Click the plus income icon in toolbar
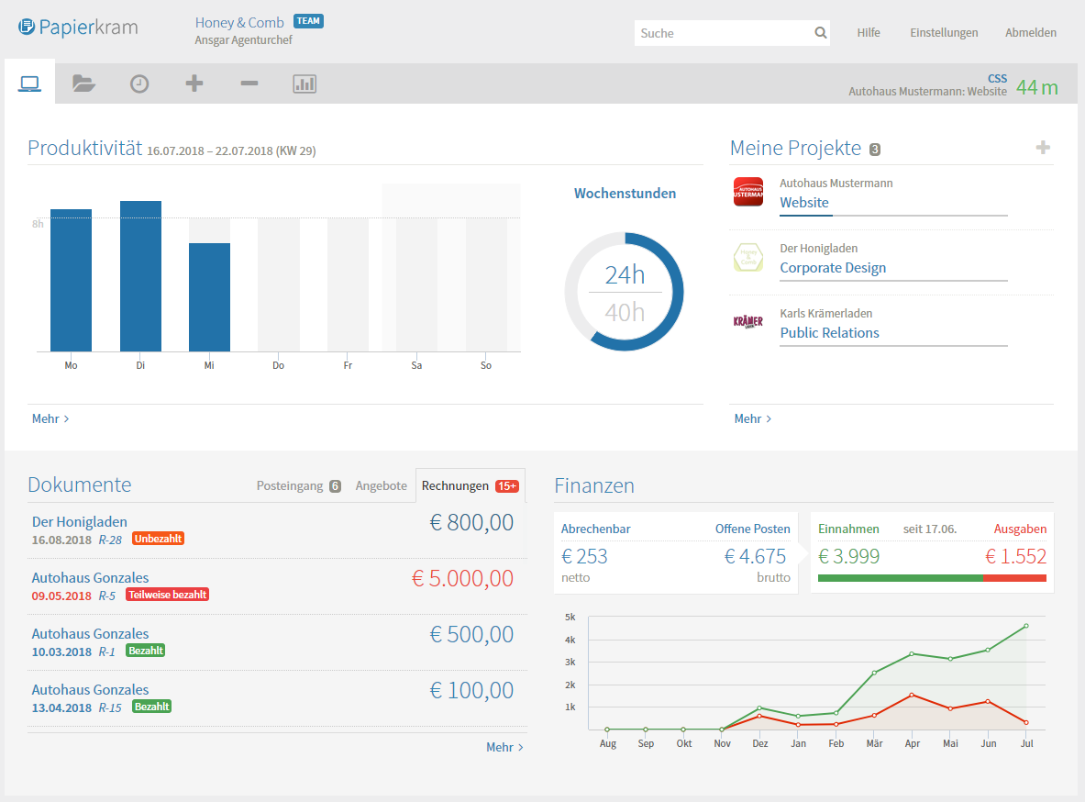 (x=194, y=84)
